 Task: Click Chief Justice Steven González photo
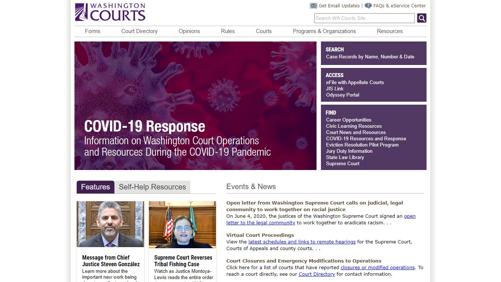(110, 224)
